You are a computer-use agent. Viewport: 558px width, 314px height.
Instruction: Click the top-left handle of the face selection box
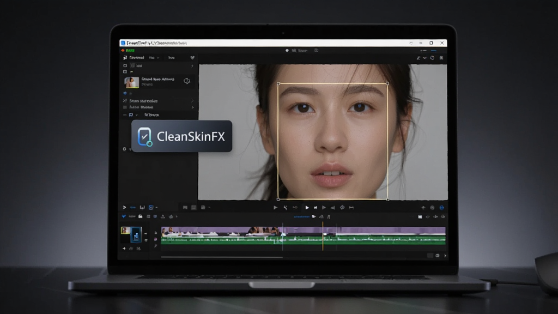click(278, 83)
